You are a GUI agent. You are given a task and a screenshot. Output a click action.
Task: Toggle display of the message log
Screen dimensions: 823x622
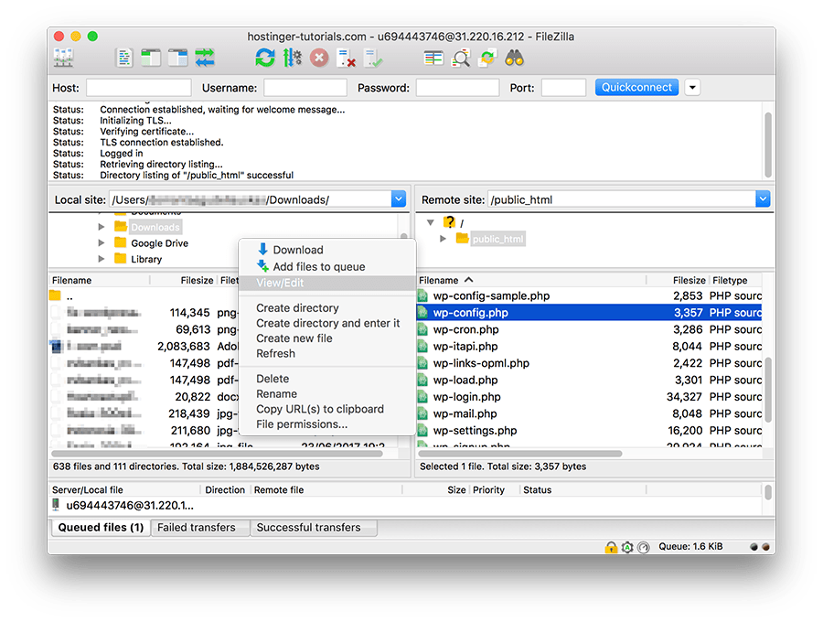click(x=125, y=58)
